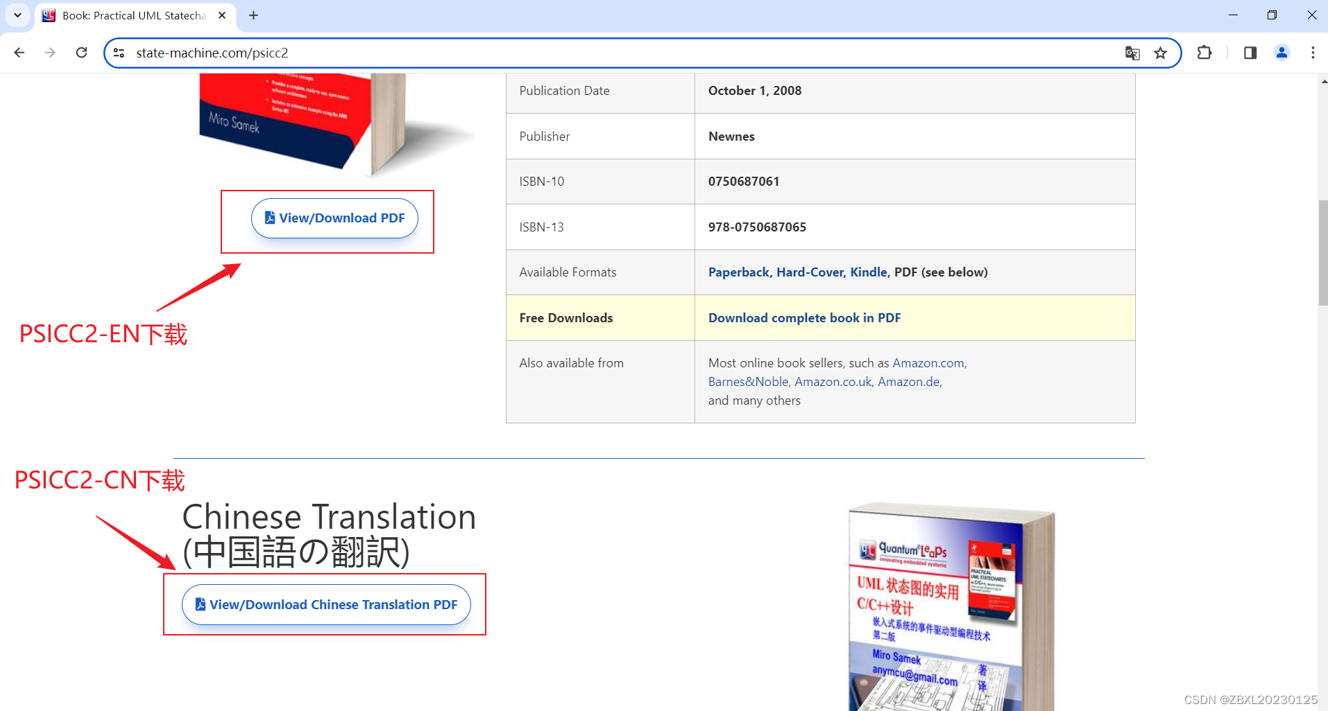Click the Chinese translation book cover image
Image resolution: width=1328 pixels, height=711 pixels.
pos(951,606)
